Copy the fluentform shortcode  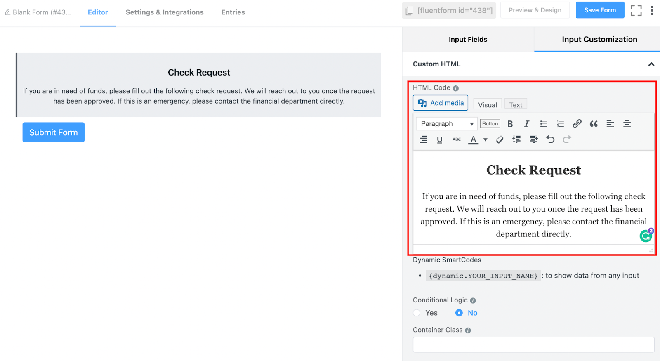pos(449,11)
